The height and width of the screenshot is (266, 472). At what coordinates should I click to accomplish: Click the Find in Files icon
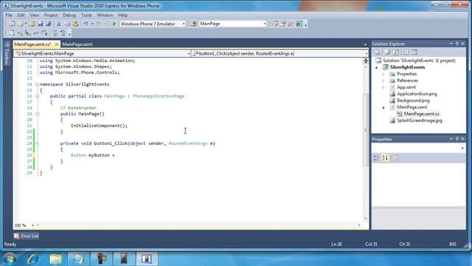pos(193,24)
